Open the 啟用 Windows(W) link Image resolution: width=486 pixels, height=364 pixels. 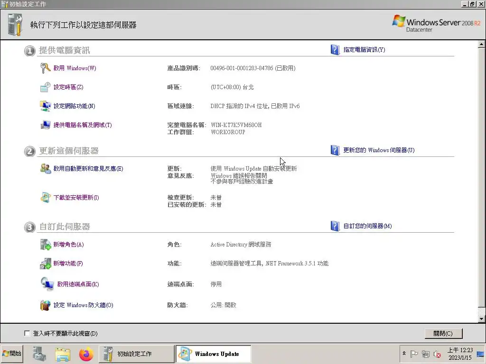point(75,68)
